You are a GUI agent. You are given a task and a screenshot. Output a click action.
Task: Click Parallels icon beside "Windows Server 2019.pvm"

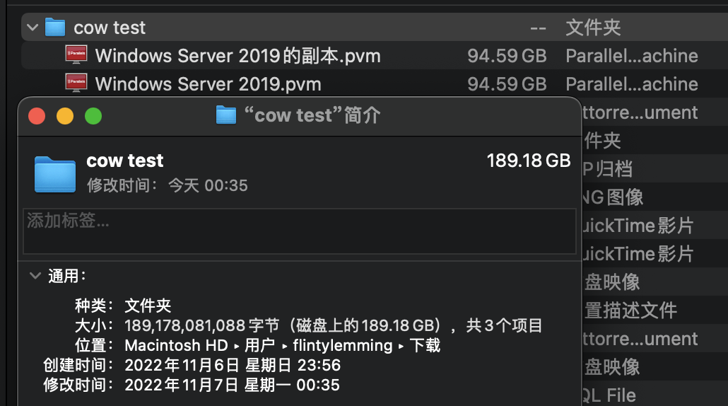pos(76,83)
